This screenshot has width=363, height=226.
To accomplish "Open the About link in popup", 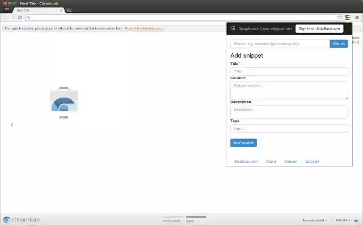I will (x=271, y=162).
